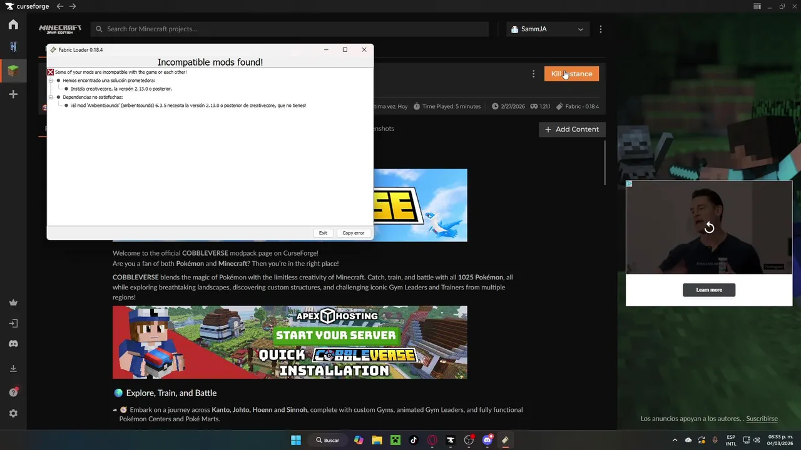
Task: Replay the ad video
Action: 709,228
